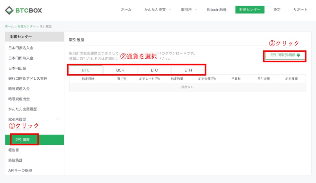Click the 買/売 column header

tap(122, 79)
